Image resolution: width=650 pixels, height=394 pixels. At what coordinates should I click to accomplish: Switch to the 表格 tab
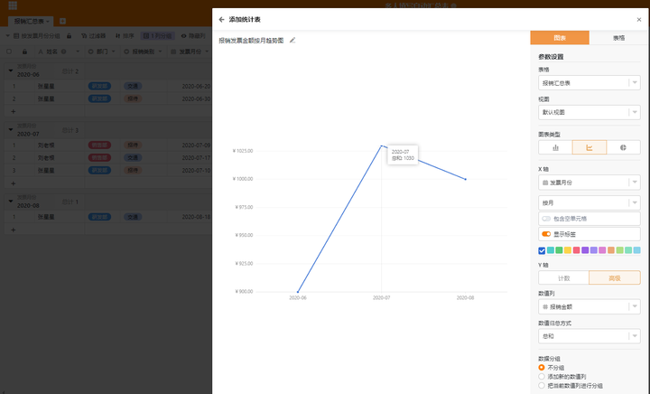pos(619,38)
